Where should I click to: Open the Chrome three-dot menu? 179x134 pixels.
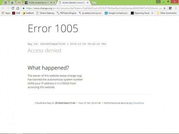(176, 8)
